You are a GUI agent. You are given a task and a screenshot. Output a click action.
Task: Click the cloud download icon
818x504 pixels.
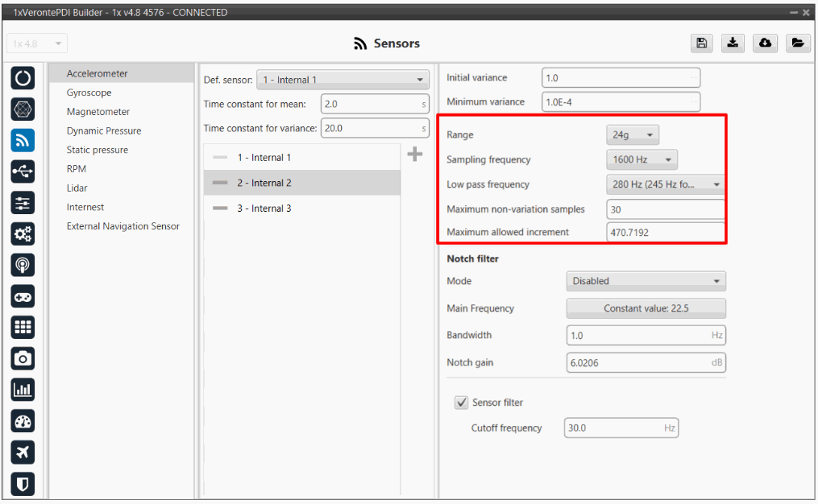(765, 43)
